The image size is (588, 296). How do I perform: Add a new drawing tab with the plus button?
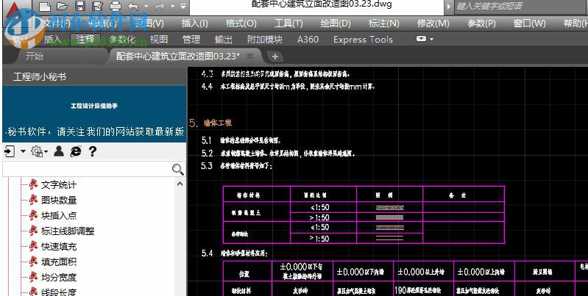[275, 57]
